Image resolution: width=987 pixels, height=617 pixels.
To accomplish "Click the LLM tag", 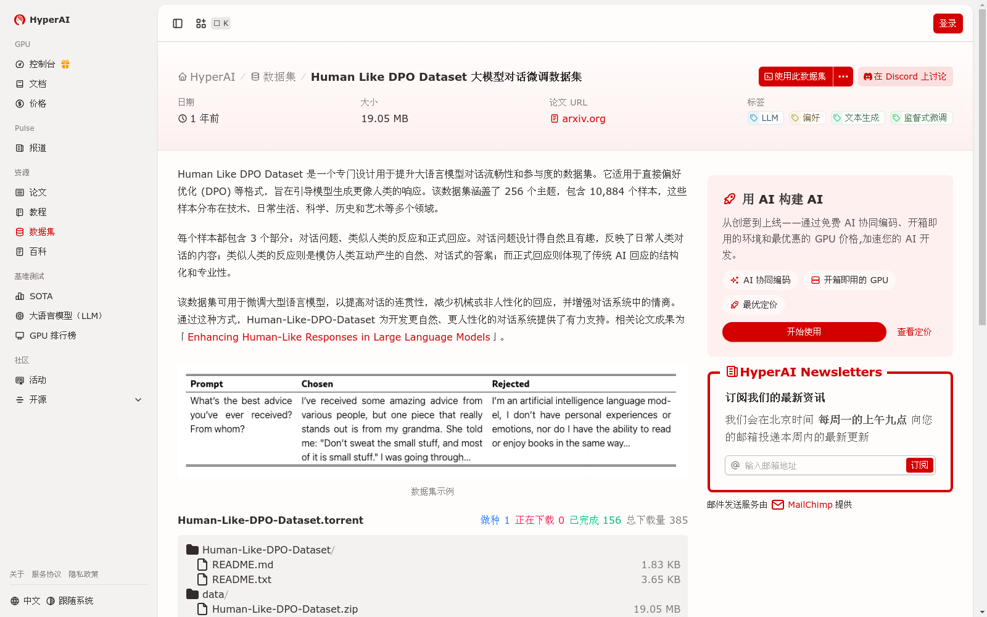I will coord(765,118).
